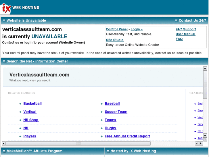
Task: Click the inner frame scroll up arrow
Action: tap(205, 135)
